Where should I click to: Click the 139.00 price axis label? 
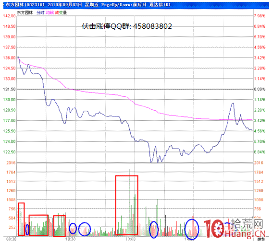pos(9,37)
